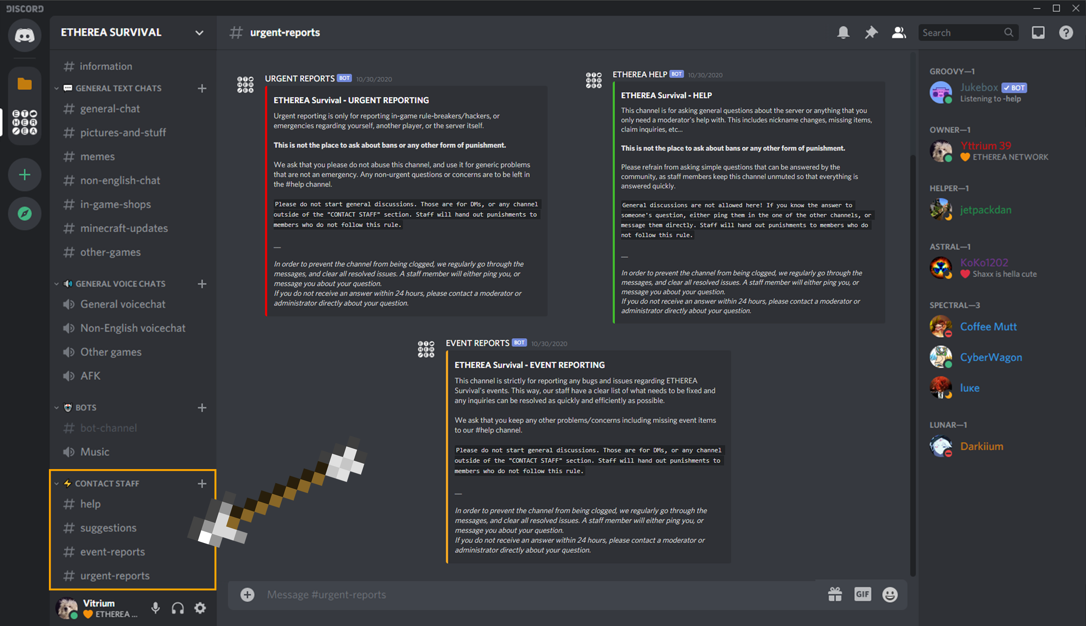This screenshot has width=1086, height=626.
Task: Open the orange server folder icon
Action: [x=25, y=84]
